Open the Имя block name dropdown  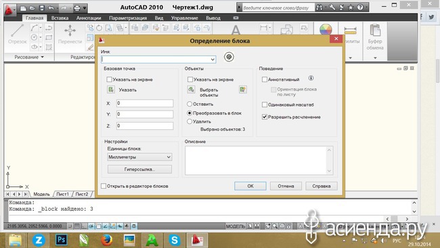213,59
